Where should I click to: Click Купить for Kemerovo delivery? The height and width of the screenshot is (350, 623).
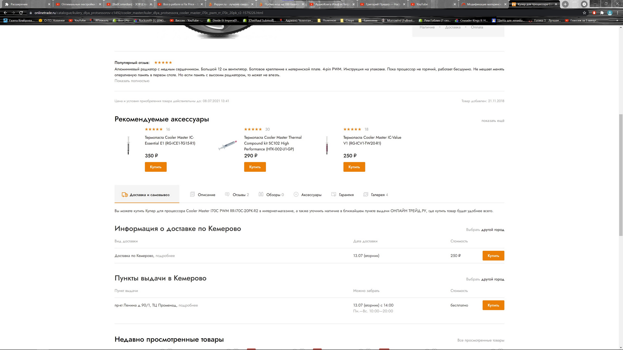493,256
